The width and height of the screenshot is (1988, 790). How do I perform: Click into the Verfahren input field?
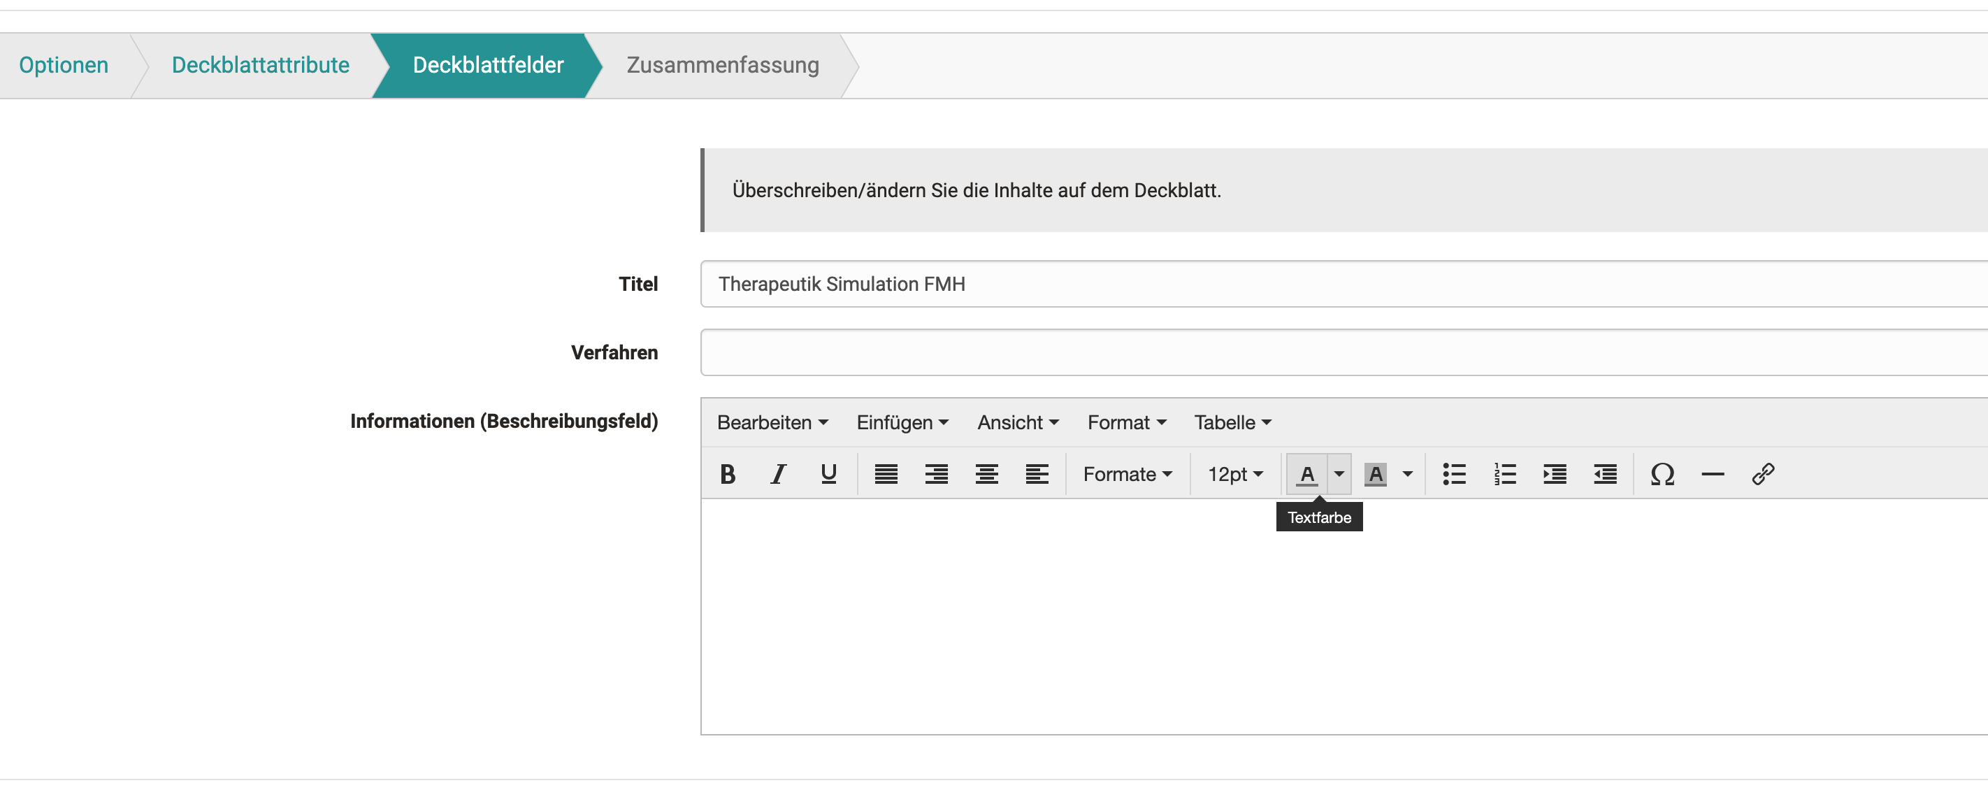click(x=1158, y=352)
